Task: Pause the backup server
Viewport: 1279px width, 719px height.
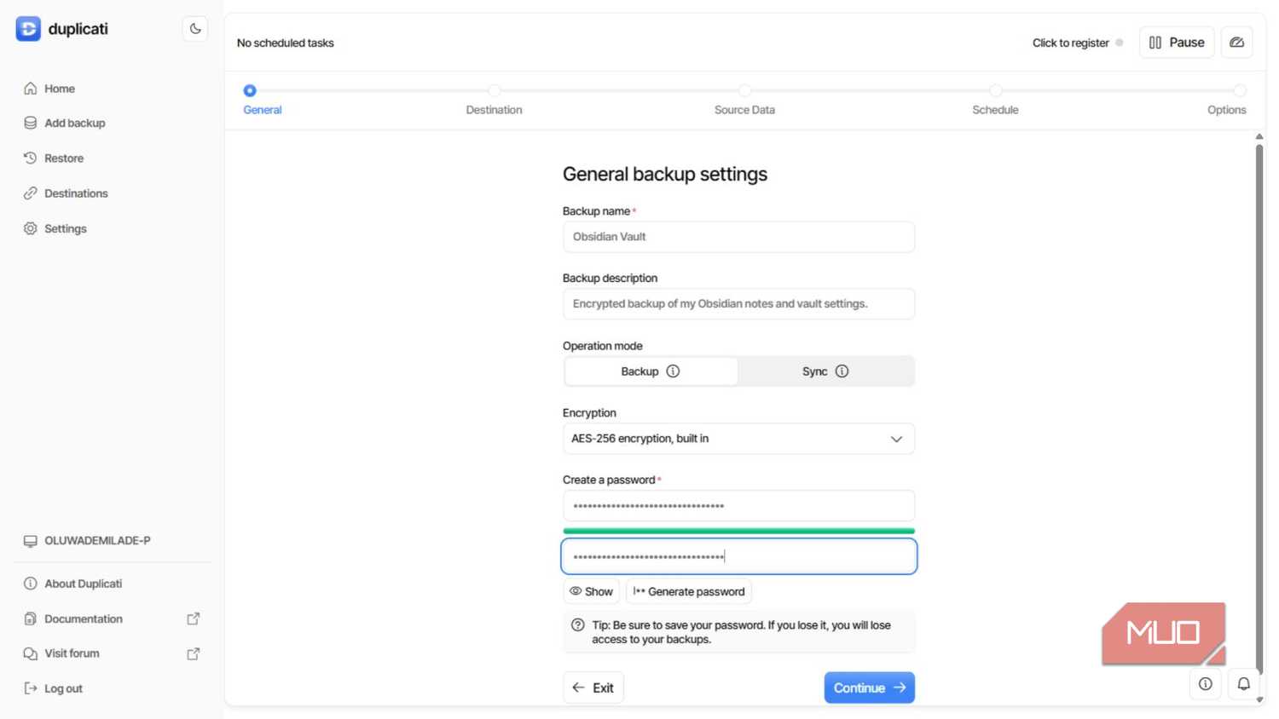Action: click(x=1177, y=43)
